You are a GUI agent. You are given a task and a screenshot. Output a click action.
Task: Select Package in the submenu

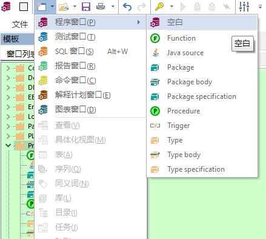pyautogui.click(x=202, y=67)
